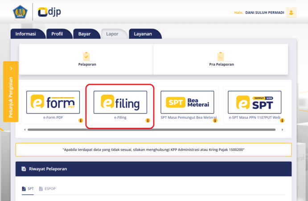
Task: Click info icon under SPT Masa Bea Meterai
Action: tap(214, 120)
